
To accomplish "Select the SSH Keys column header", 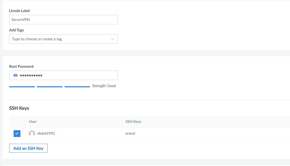I will (x=133, y=122).
